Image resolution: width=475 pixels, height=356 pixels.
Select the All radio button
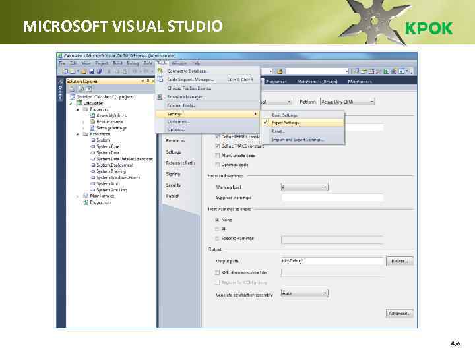click(x=217, y=229)
